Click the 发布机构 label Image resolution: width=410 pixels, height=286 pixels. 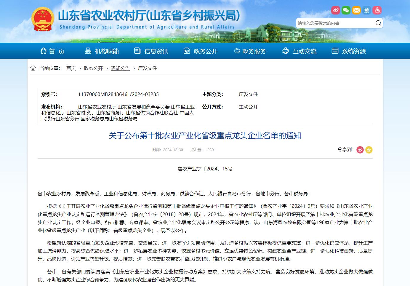click(x=52, y=107)
